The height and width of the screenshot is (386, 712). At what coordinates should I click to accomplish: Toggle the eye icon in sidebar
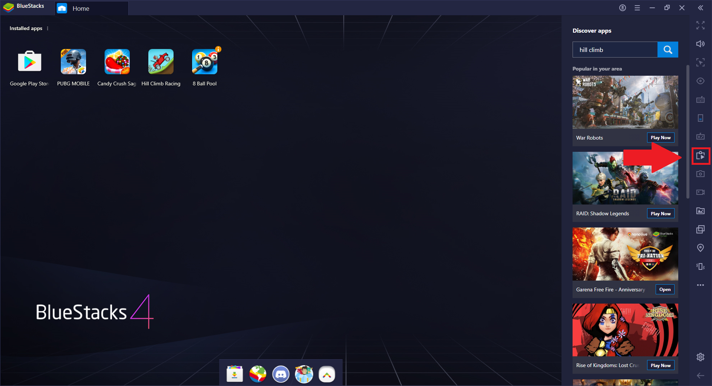(x=701, y=81)
